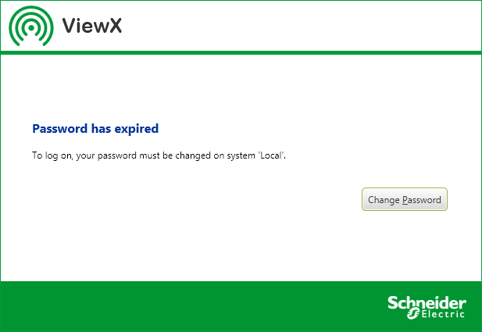Screen dimensions: 482x332
Task: Click the 'Local' system name in message
Action: (272, 155)
